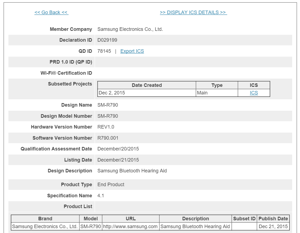The image size is (300, 233).
Task: Select the Date Created column header
Action: (x=147, y=85)
